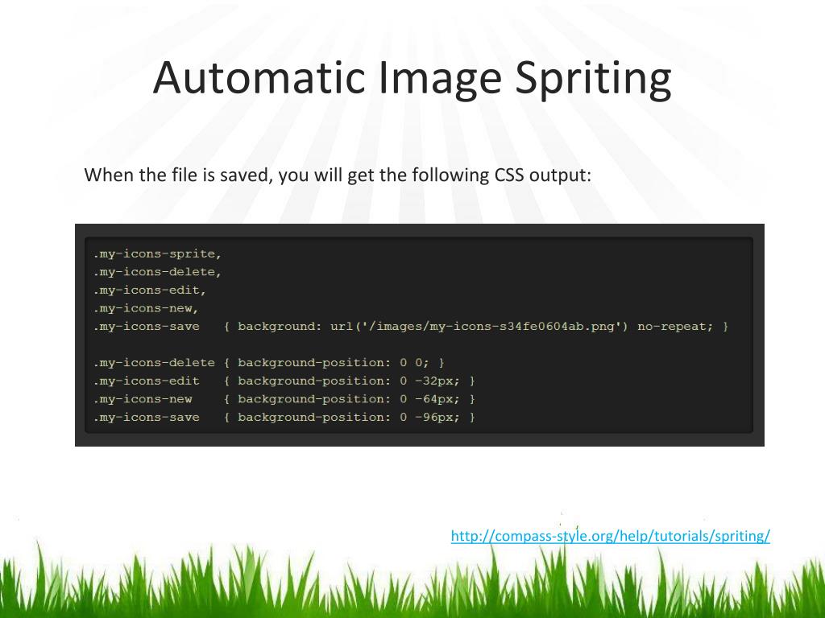
Task: Click the ".my-icons-edit," selector line
Action: coord(149,290)
